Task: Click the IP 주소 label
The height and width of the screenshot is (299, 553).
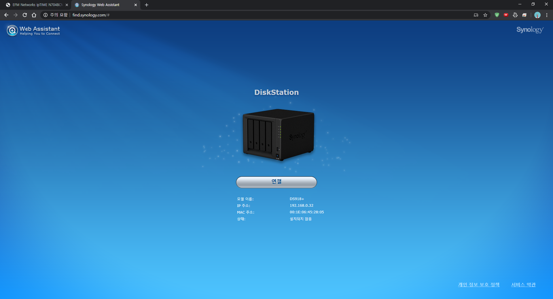Action: 244,206
